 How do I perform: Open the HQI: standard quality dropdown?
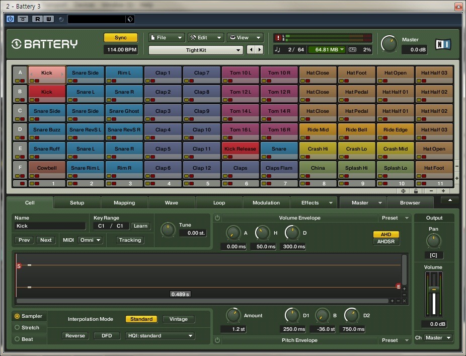160,336
